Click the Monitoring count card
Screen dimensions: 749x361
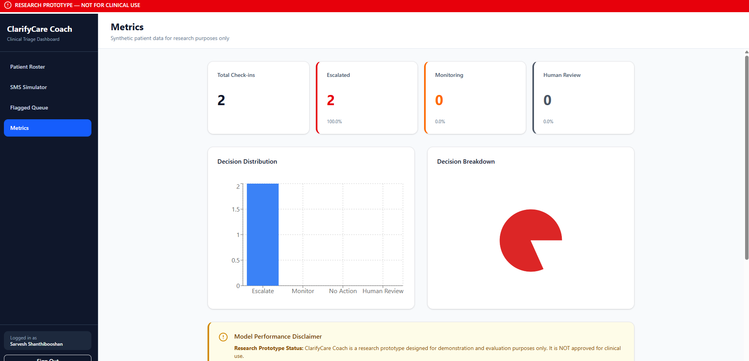pyautogui.click(x=475, y=98)
